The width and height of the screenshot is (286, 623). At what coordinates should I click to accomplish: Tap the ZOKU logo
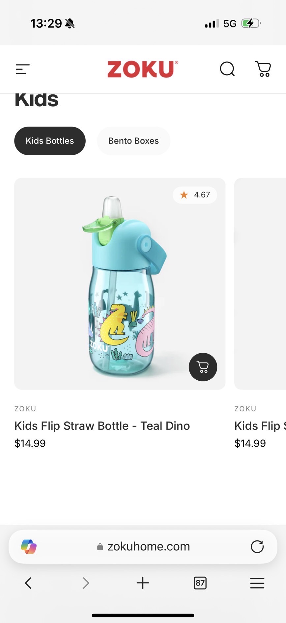[143, 69]
